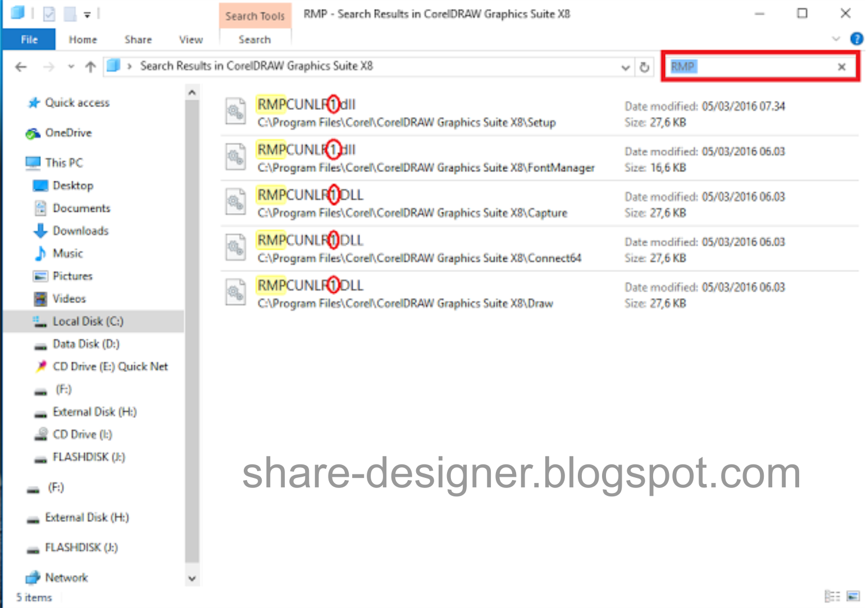Click the DLL file icon for Draw result
This screenshot has width=866, height=608.
[236, 293]
